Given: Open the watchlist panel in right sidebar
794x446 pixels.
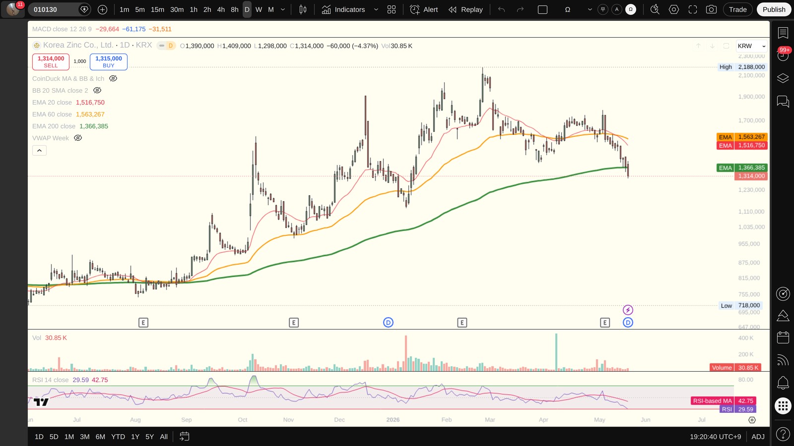Looking at the screenshot, I should tap(783, 33).
